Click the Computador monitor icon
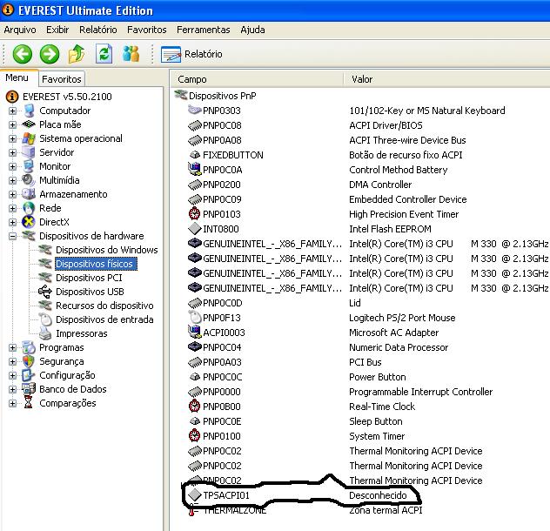550x531 pixels. point(29,111)
